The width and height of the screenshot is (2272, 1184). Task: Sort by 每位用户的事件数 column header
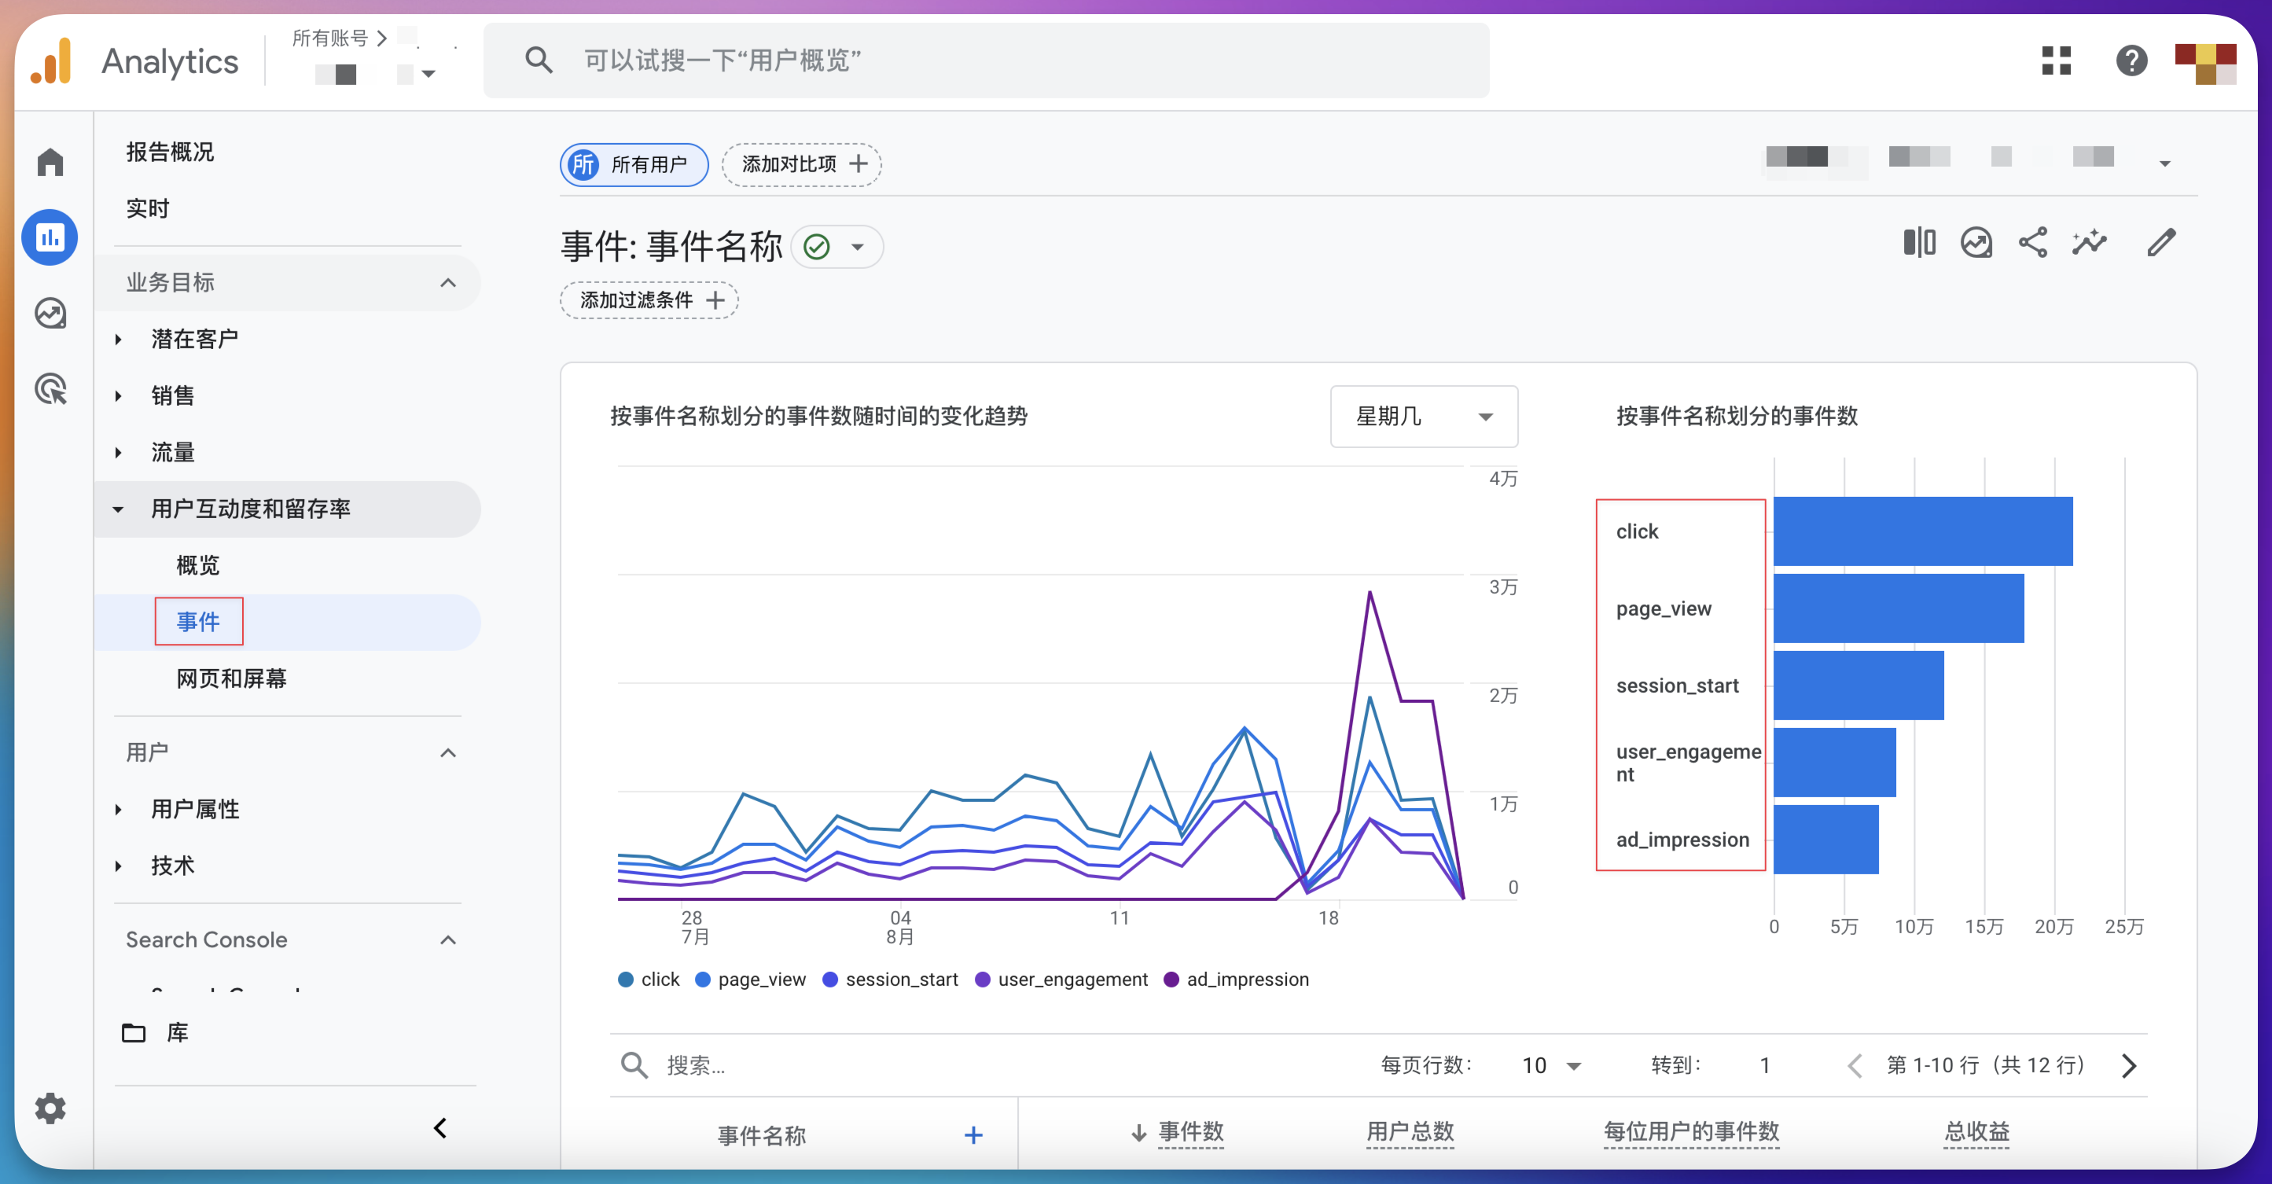coord(1691,1132)
